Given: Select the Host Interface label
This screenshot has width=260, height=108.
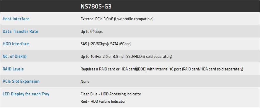Looking at the screenshot, I should [x=16, y=19].
